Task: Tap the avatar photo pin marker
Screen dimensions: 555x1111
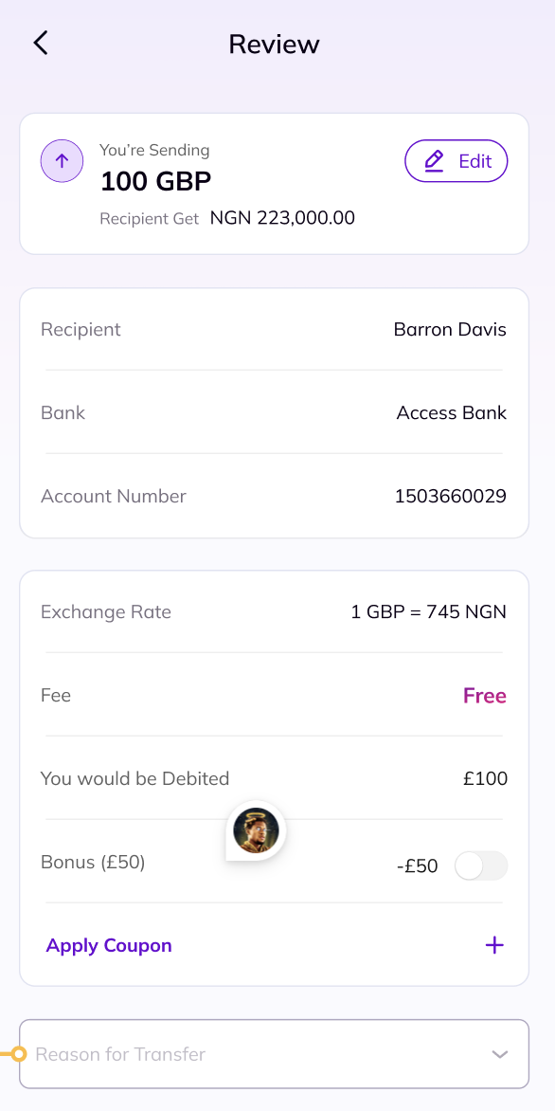Action: click(x=256, y=831)
